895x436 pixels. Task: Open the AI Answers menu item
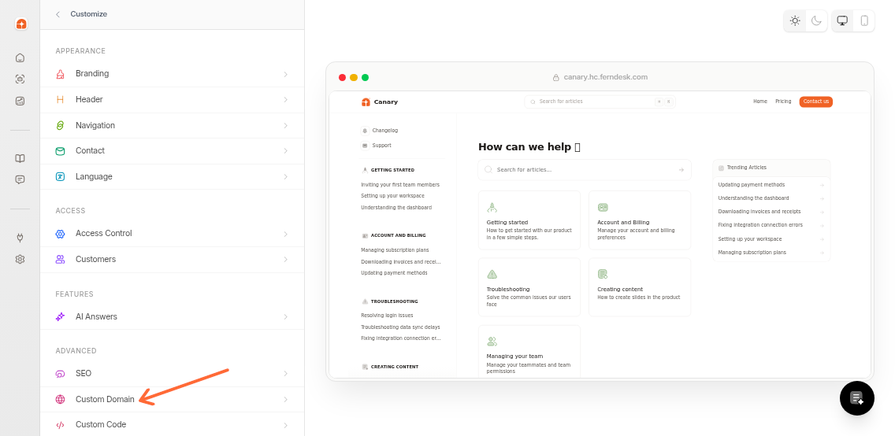tap(96, 316)
